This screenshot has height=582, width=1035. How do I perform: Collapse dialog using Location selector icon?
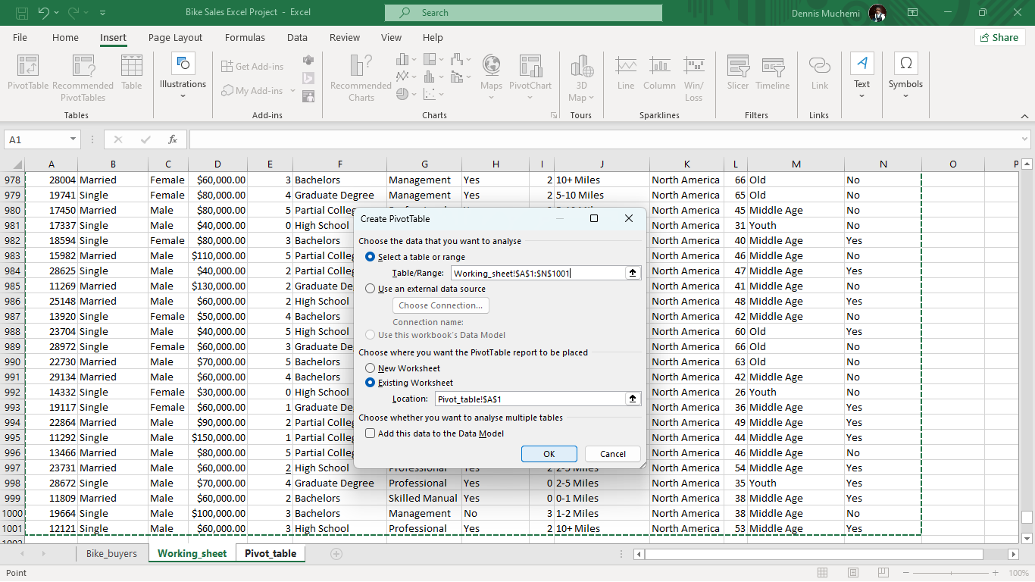click(x=633, y=399)
